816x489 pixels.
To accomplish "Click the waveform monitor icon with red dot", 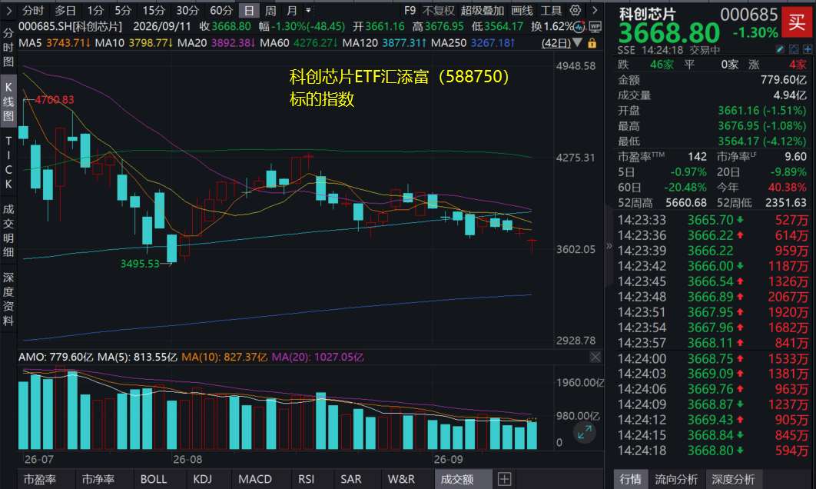I will pos(579,27).
